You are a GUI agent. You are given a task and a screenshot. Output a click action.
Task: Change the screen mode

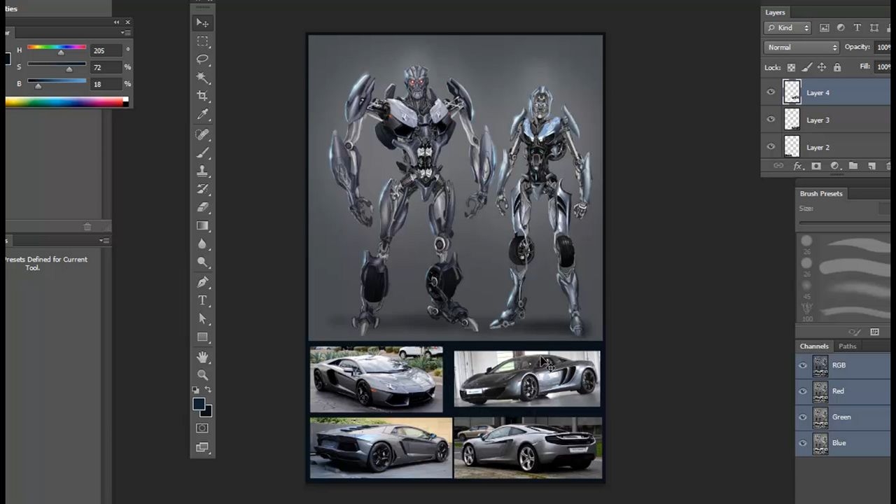202,447
